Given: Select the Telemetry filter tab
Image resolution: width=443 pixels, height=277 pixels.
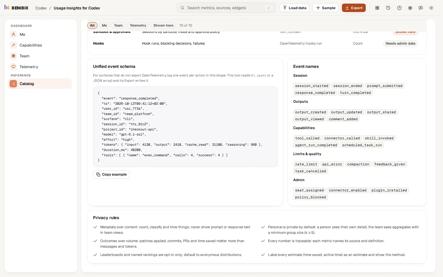Looking at the screenshot, I should click(138, 25).
